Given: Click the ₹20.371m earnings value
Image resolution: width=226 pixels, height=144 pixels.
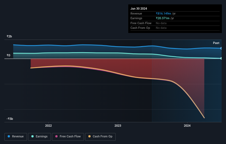Looking at the screenshot, I should (x=163, y=18).
